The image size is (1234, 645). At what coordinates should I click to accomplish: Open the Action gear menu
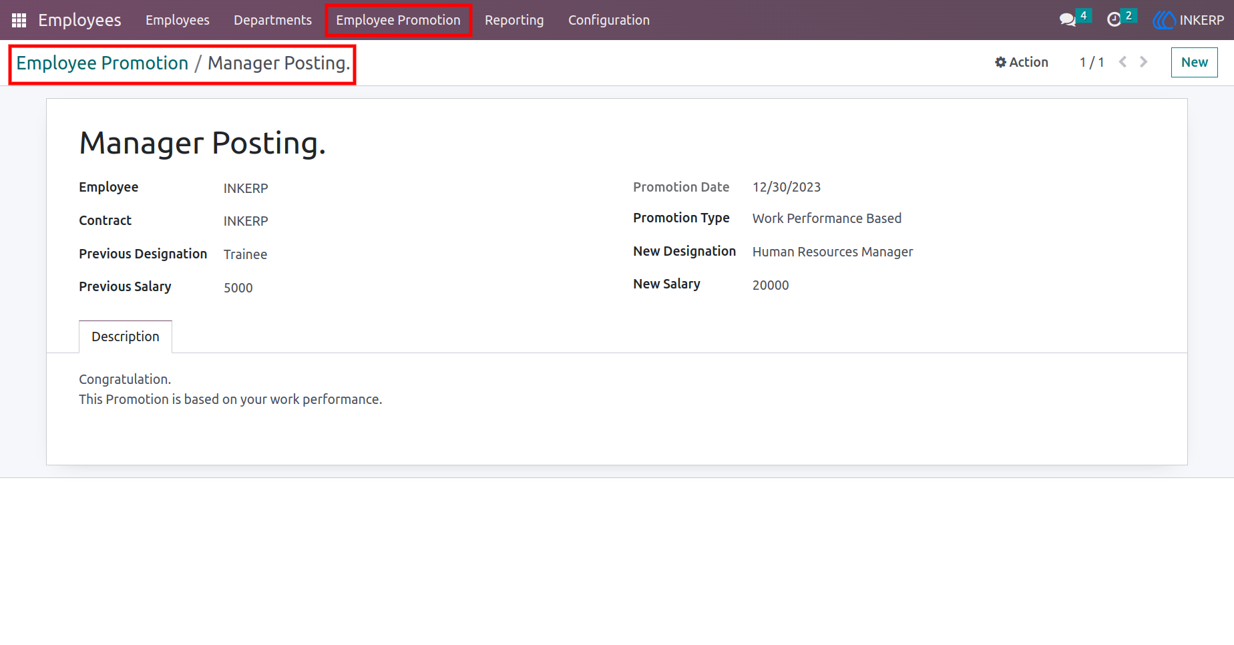1021,62
